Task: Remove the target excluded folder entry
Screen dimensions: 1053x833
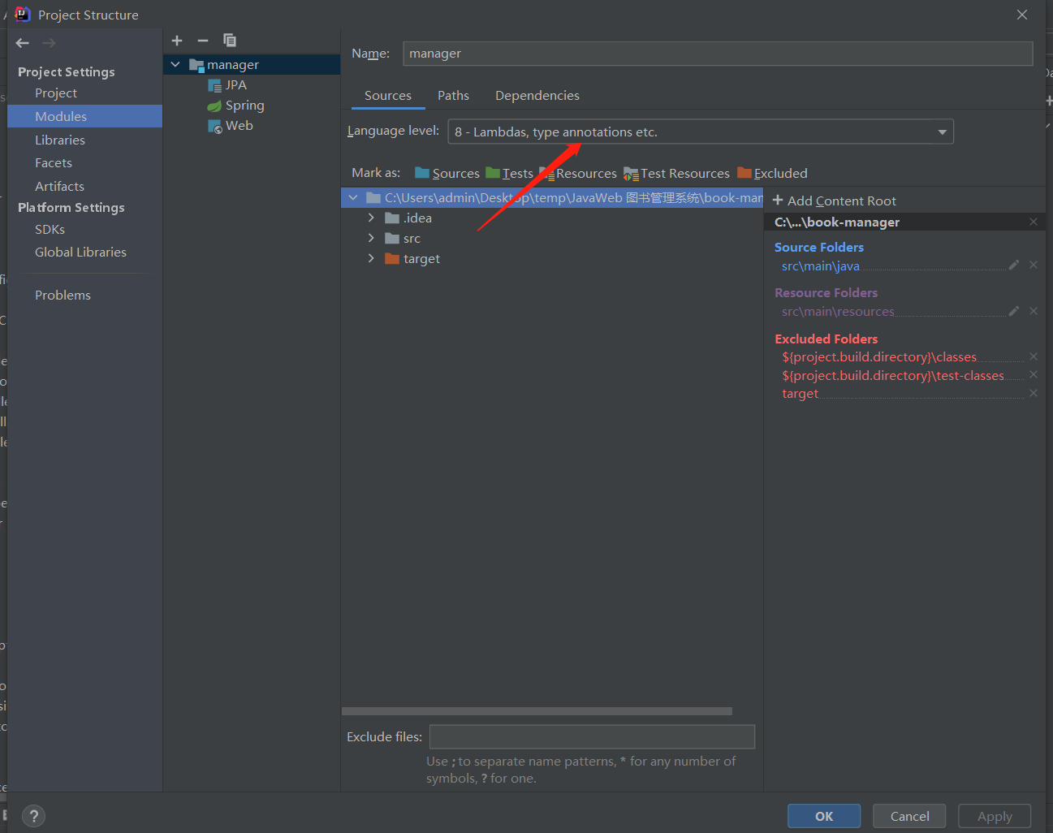Action: click(1034, 394)
